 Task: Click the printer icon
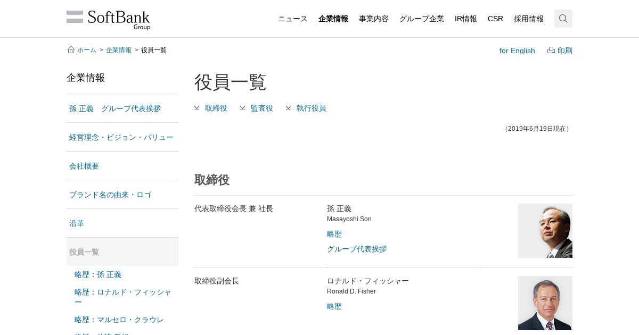click(x=551, y=50)
